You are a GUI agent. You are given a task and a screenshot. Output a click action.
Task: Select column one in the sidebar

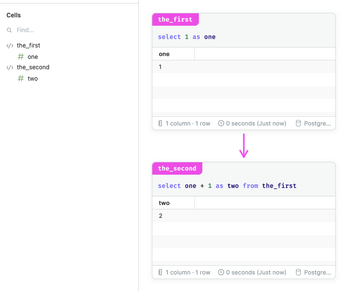point(33,57)
